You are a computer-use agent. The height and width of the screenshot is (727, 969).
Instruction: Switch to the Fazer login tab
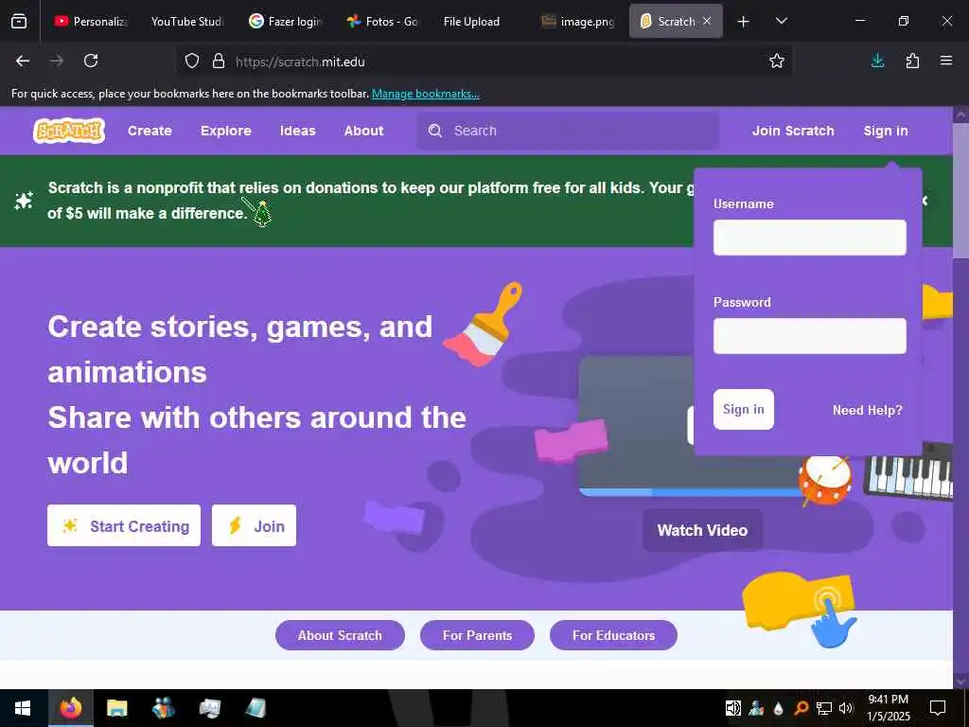[286, 21]
